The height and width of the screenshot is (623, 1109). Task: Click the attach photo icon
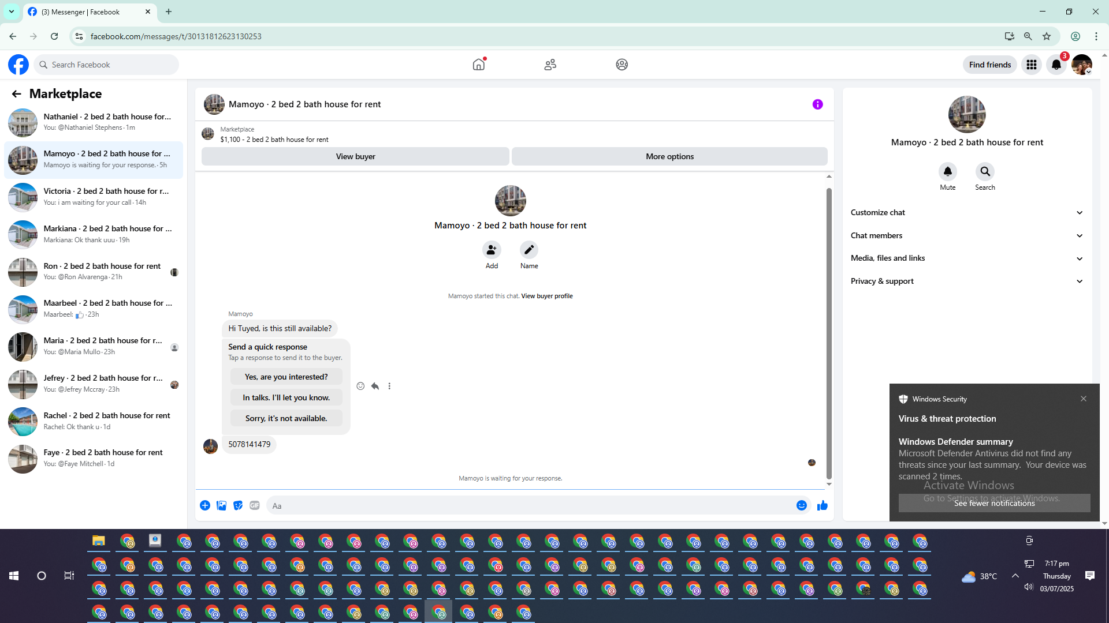[221, 506]
